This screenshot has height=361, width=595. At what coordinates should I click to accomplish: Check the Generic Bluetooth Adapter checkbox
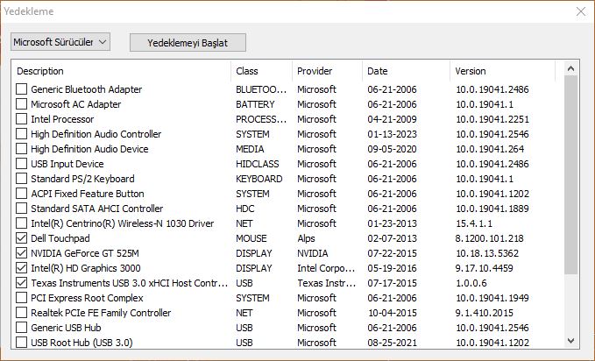coord(22,89)
